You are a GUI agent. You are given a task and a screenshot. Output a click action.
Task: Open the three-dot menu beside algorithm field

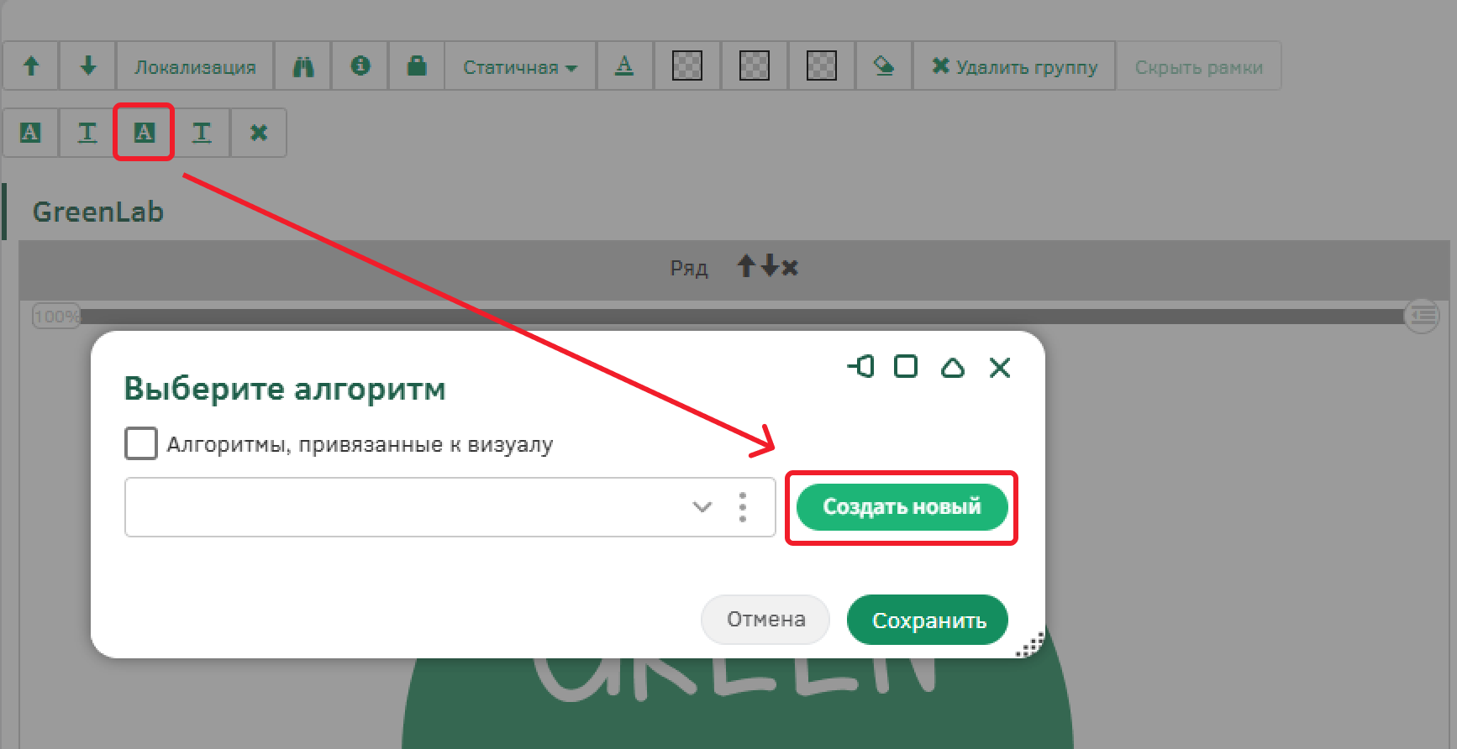coord(742,507)
